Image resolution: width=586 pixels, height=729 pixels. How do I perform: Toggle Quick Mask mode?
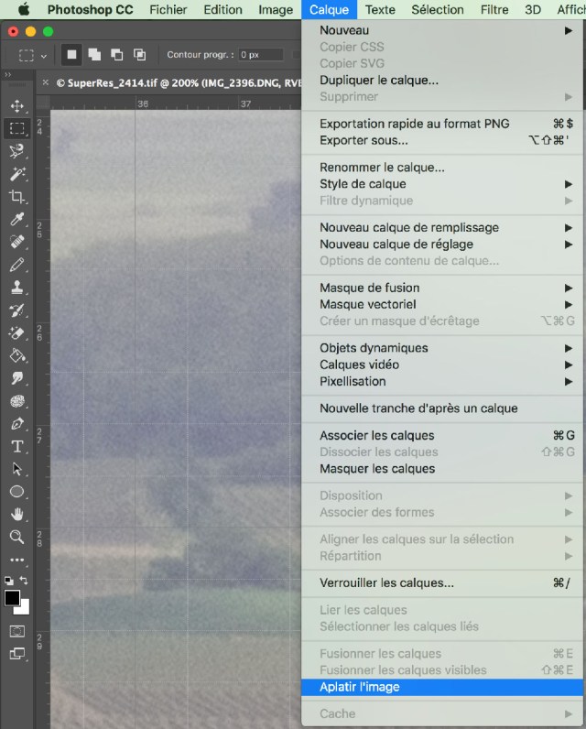point(16,631)
